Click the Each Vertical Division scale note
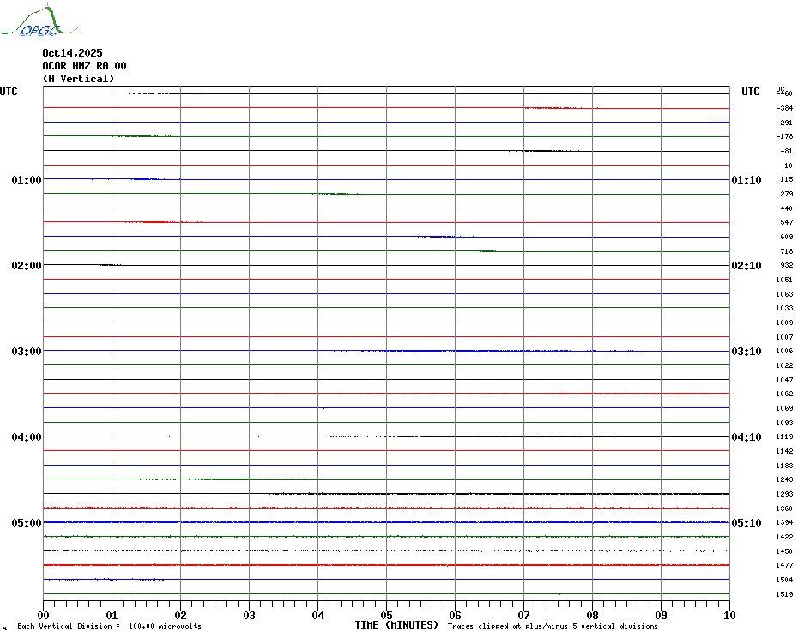This screenshot has width=798, height=638. (109, 627)
